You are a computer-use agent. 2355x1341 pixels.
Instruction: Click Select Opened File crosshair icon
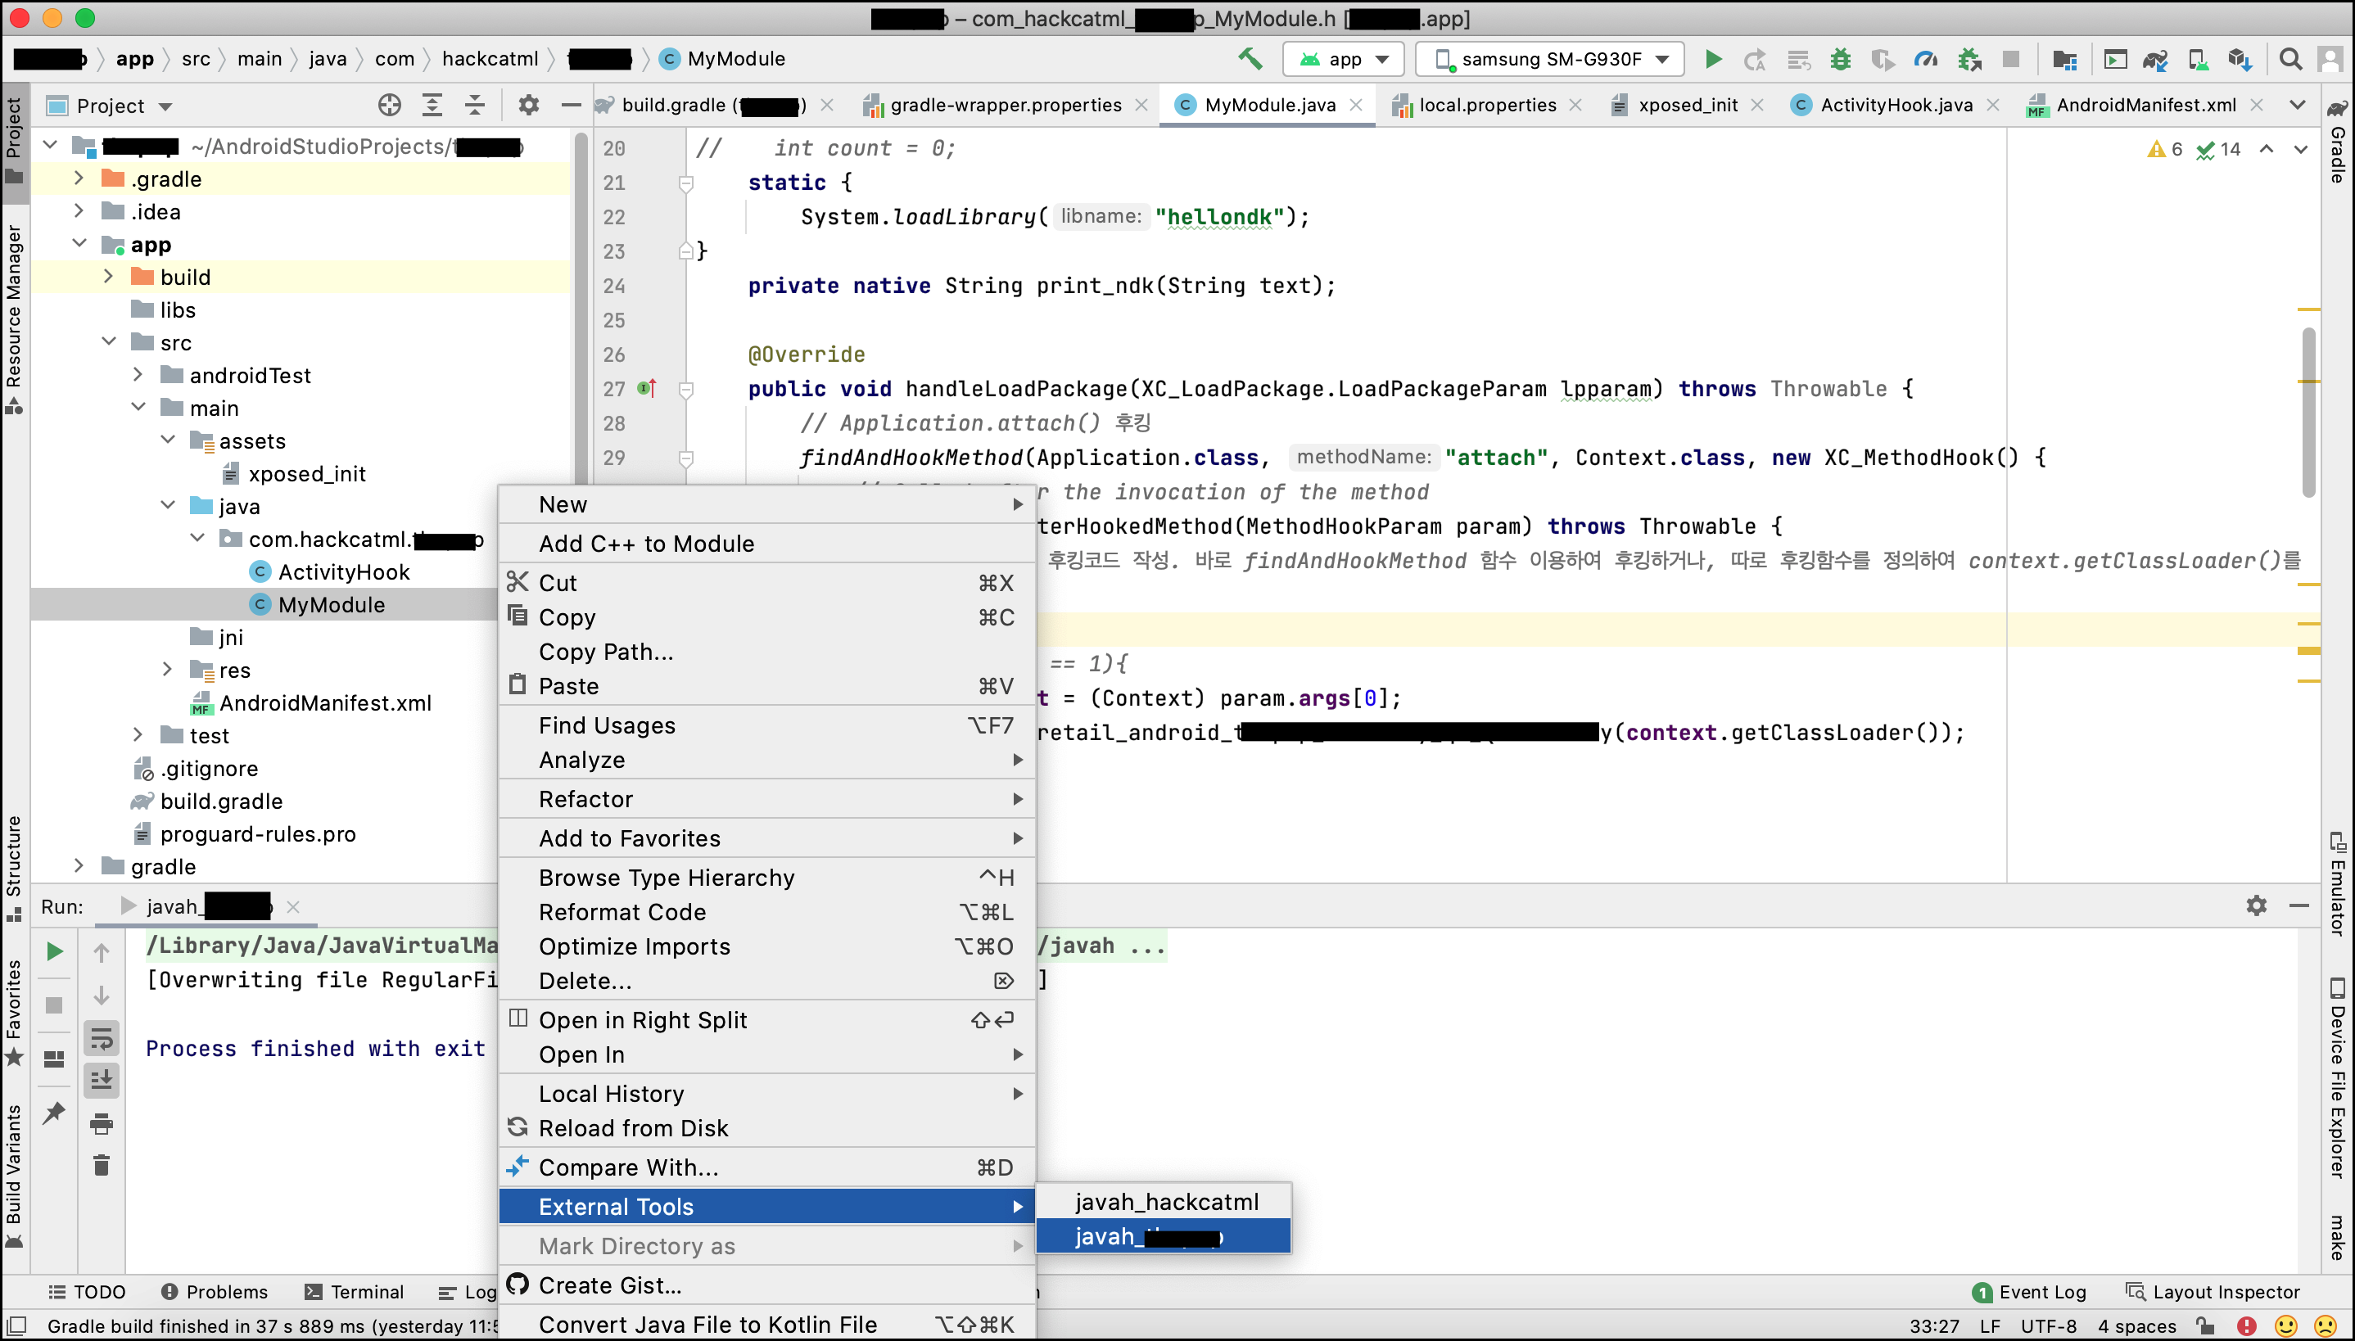click(x=390, y=105)
